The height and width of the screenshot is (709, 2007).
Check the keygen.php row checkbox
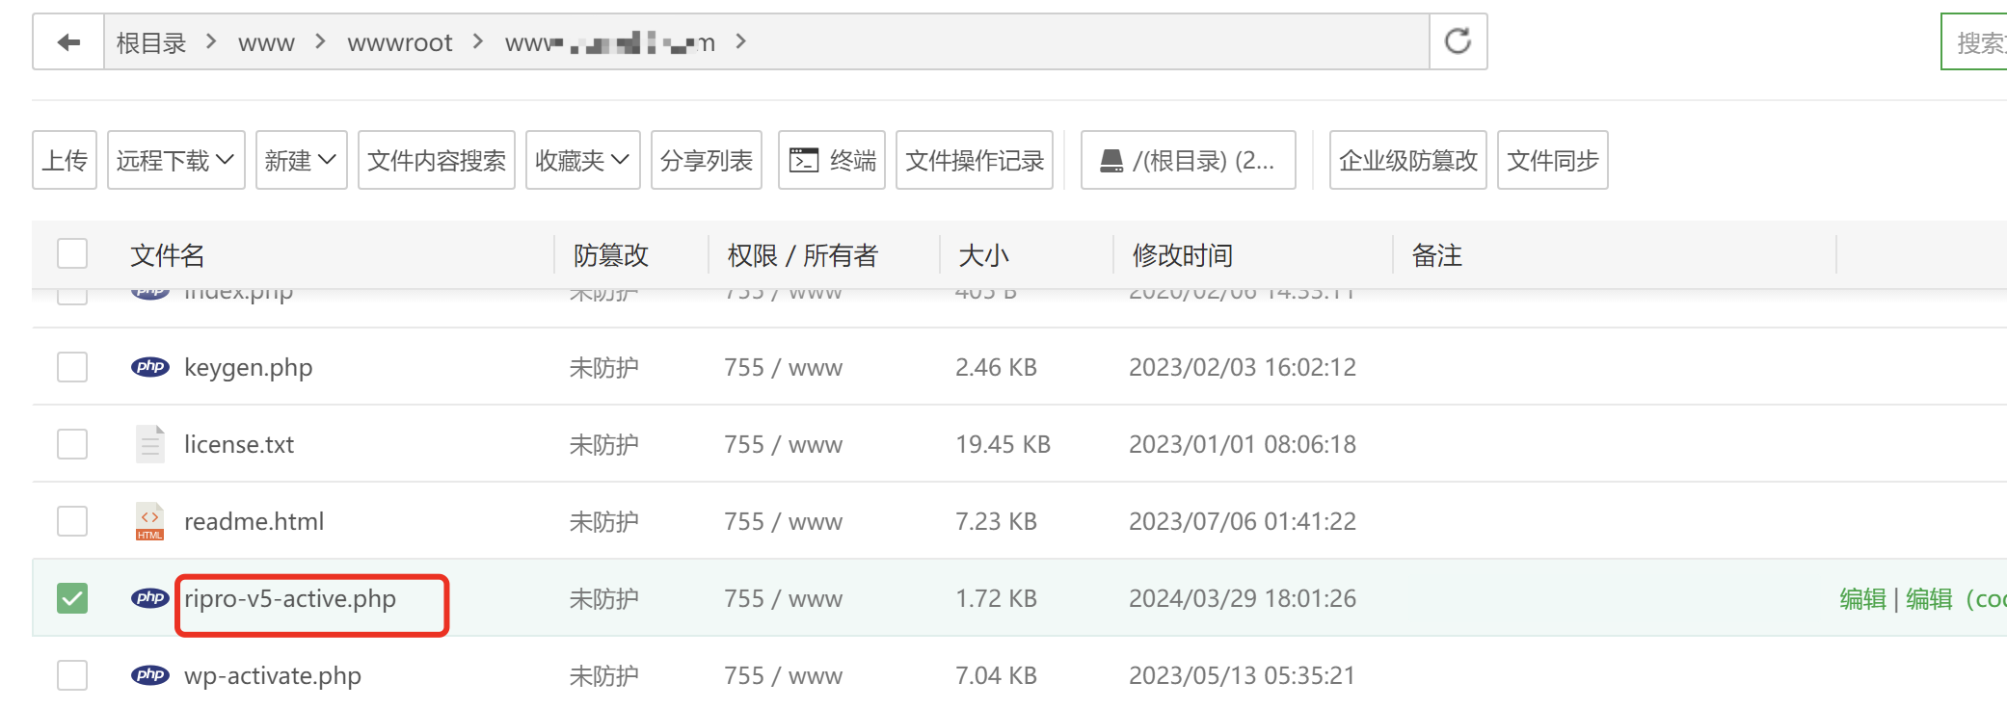pyautogui.click(x=72, y=367)
